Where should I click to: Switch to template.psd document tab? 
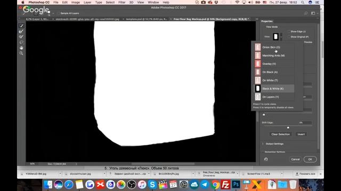coord(147,19)
